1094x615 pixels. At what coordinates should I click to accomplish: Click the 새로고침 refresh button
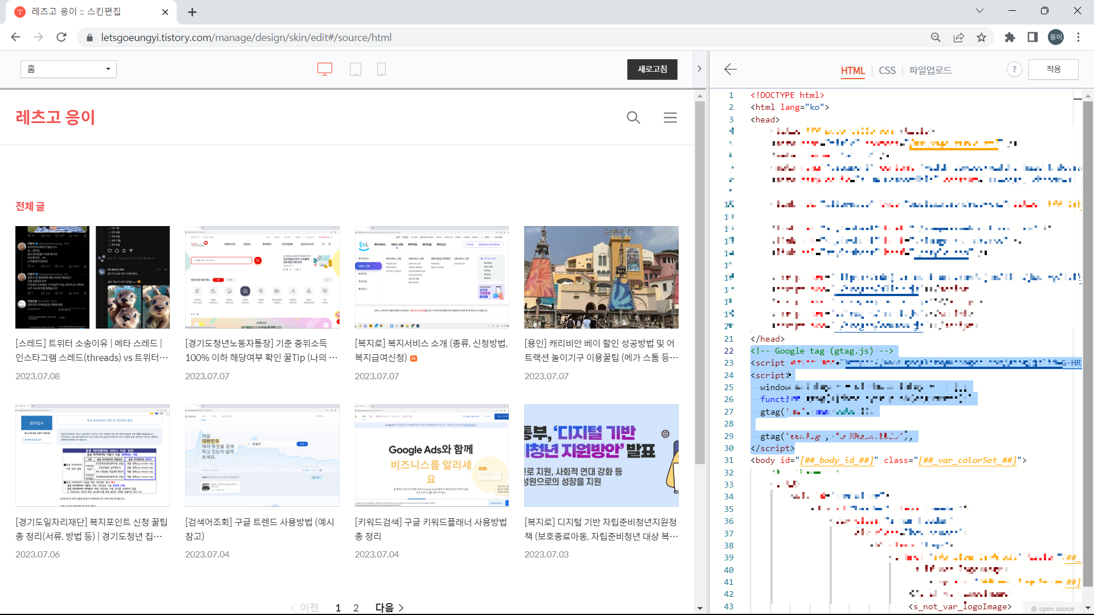coord(652,69)
